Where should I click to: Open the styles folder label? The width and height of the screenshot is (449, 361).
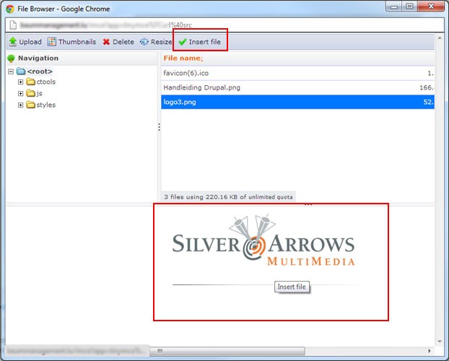pyautogui.click(x=46, y=105)
